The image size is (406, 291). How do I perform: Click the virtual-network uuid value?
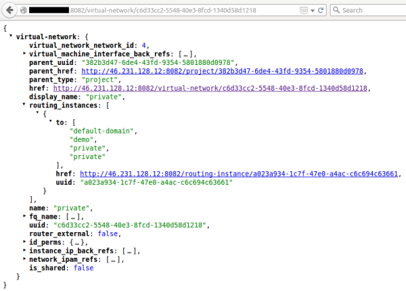pos(130,225)
